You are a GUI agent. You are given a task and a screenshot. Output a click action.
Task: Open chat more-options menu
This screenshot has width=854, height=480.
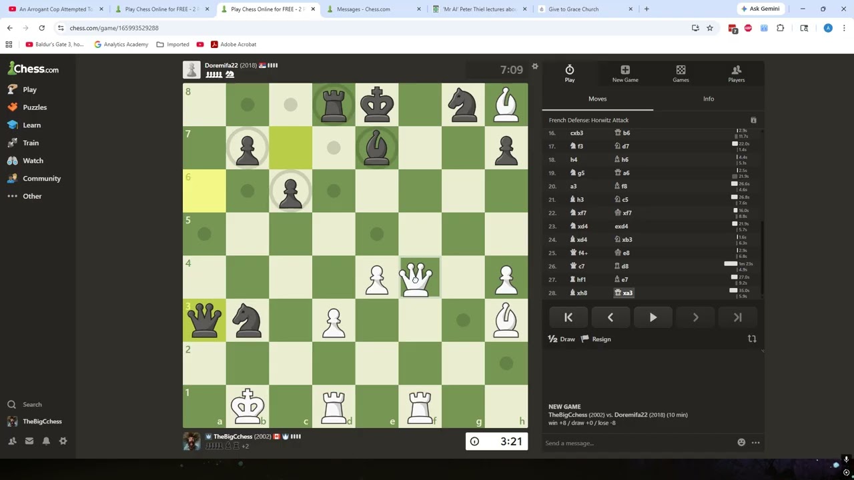point(755,443)
